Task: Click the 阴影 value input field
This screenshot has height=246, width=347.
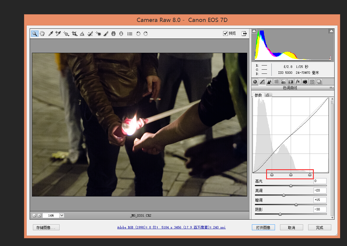Action: (320, 210)
